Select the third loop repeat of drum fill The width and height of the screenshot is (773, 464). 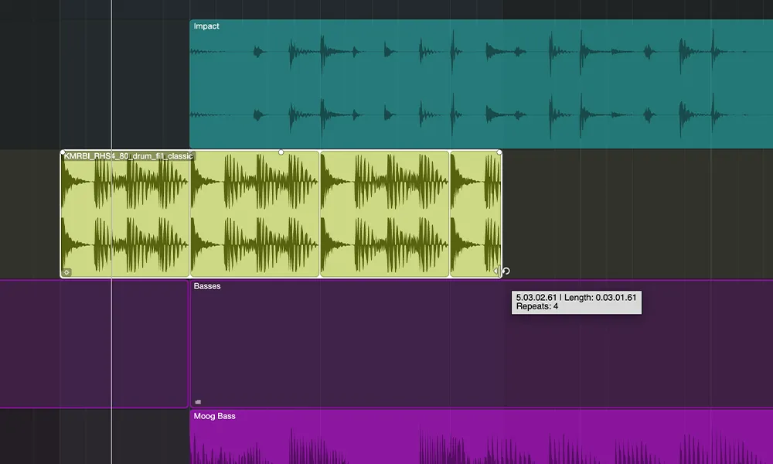point(384,214)
